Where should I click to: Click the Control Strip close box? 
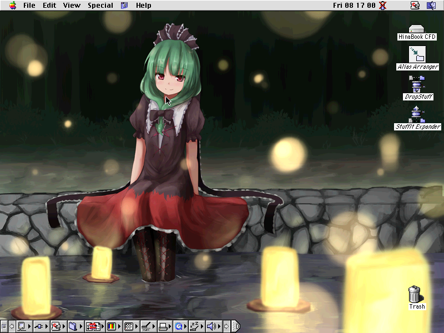[x=4, y=326]
